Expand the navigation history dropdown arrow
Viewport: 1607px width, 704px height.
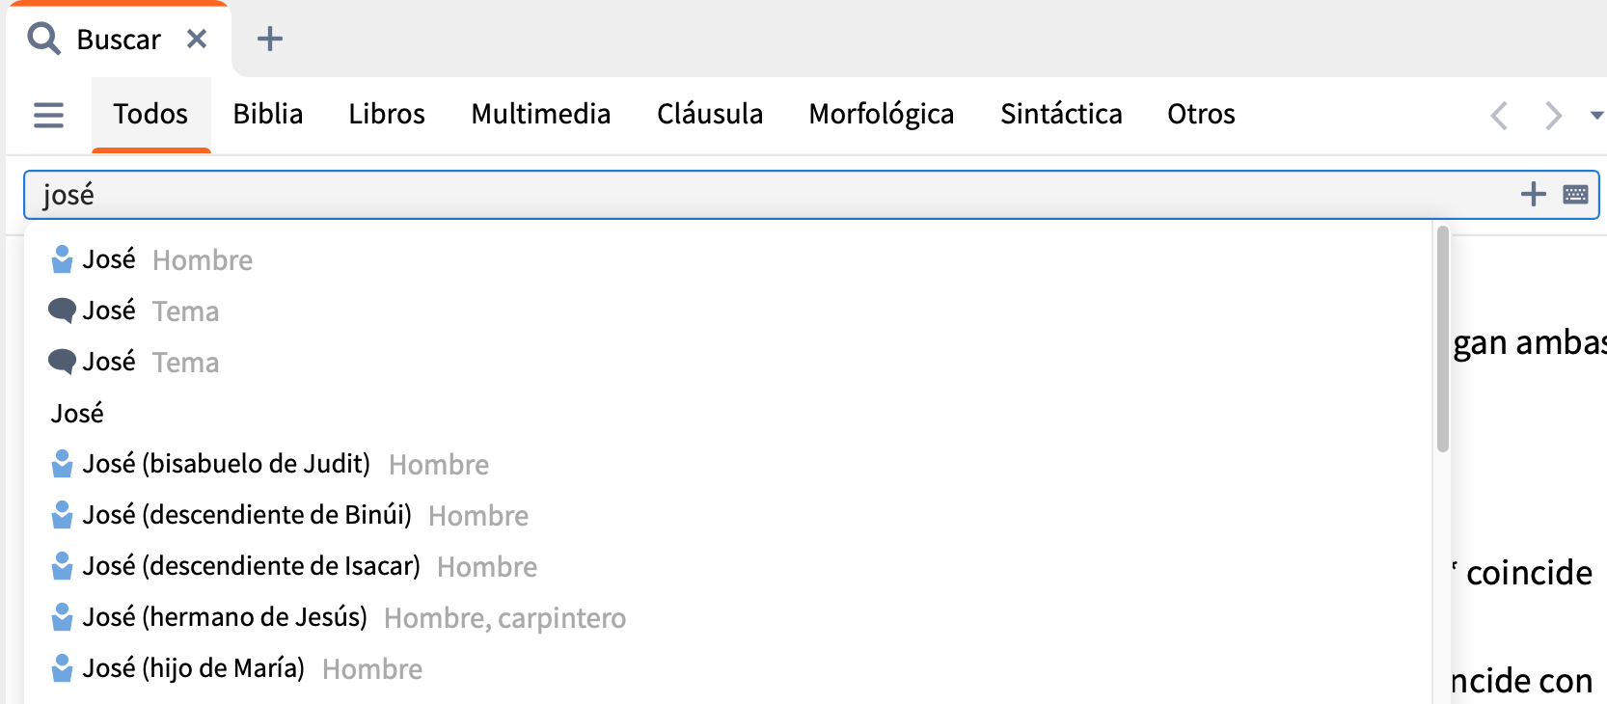pos(1596,116)
